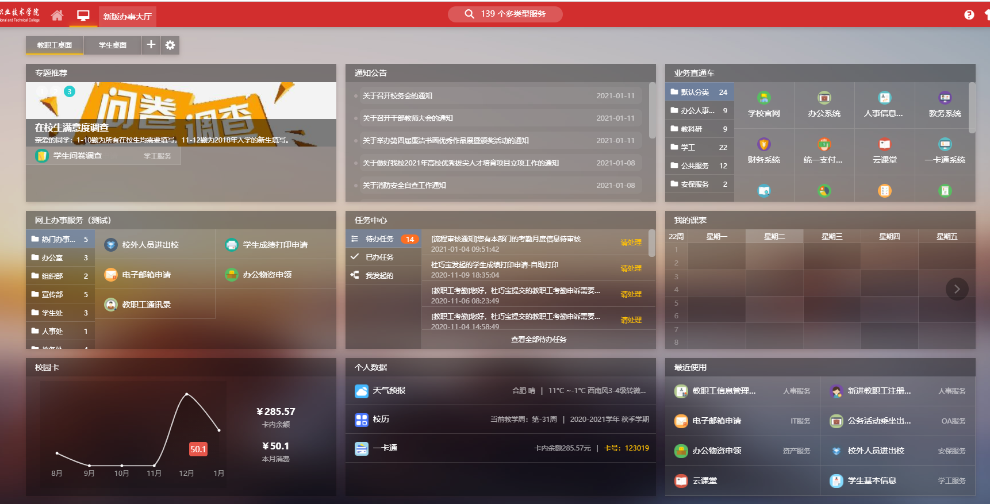
Task: Open the 学校官网 service icon
Action: click(x=763, y=105)
